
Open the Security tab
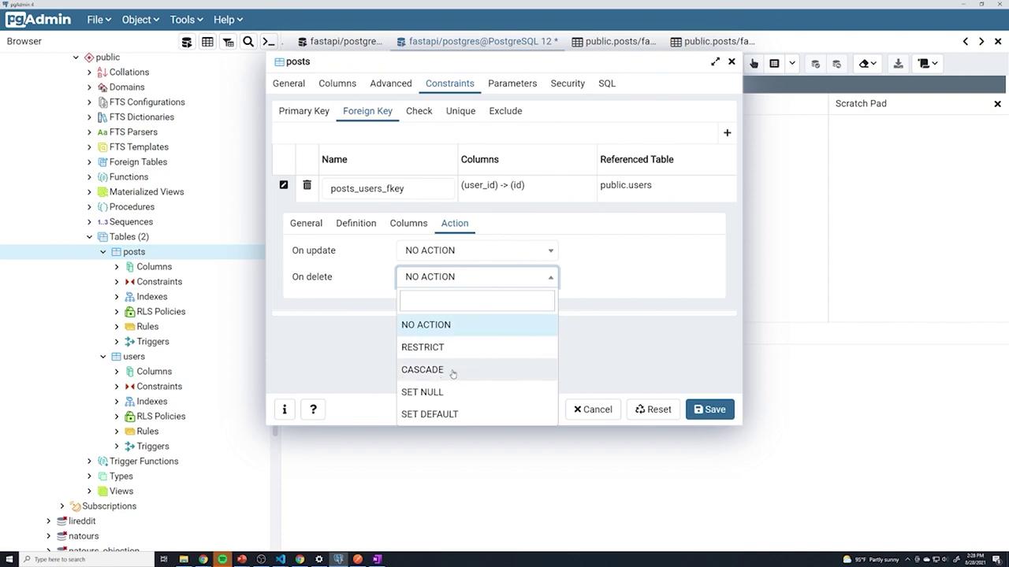point(568,83)
